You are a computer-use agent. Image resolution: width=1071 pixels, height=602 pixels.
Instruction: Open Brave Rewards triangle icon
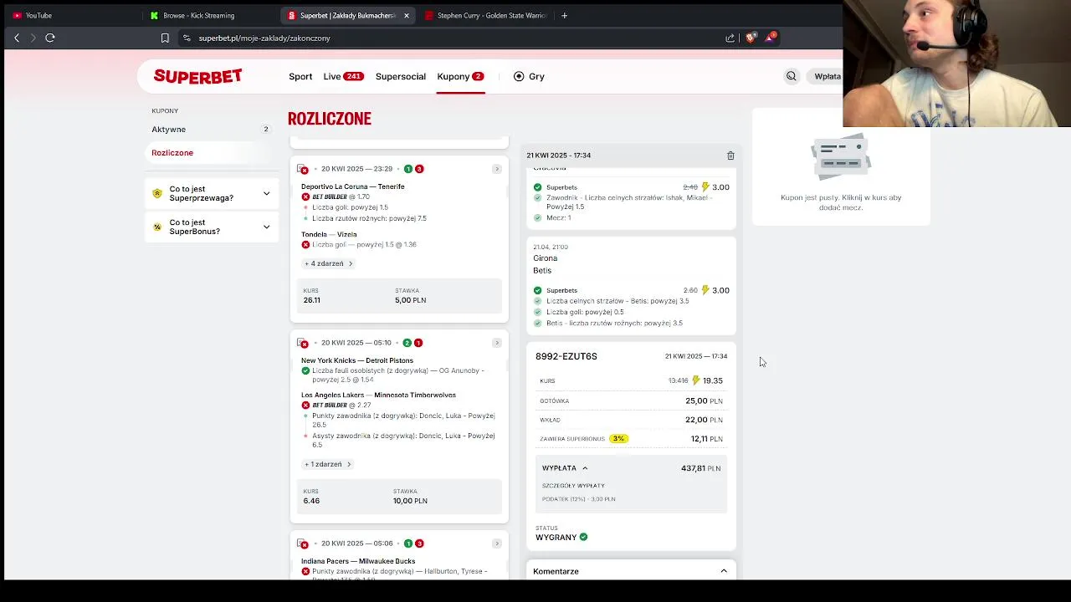tap(770, 38)
